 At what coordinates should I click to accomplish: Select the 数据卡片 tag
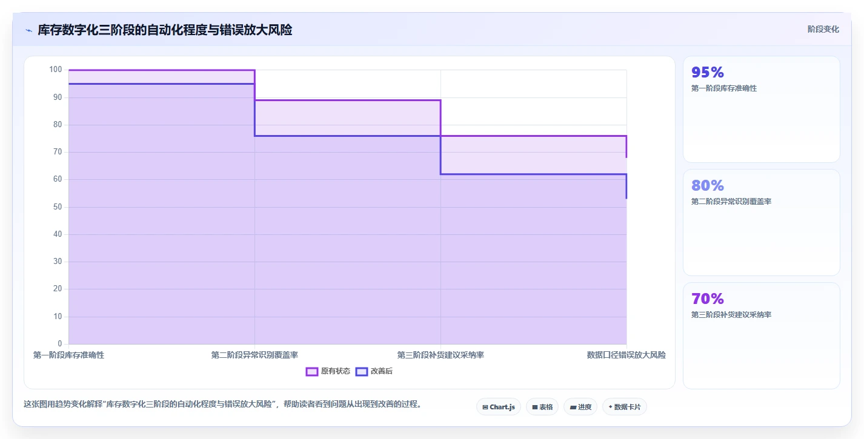point(625,407)
